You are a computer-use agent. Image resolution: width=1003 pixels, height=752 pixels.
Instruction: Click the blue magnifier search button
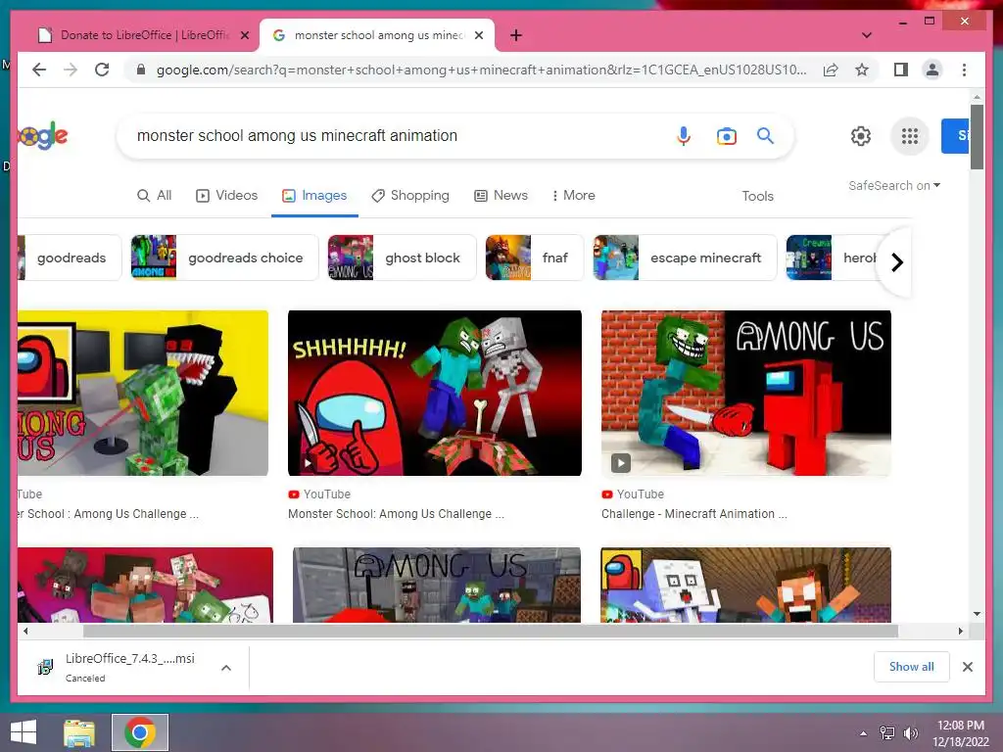[765, 135]
